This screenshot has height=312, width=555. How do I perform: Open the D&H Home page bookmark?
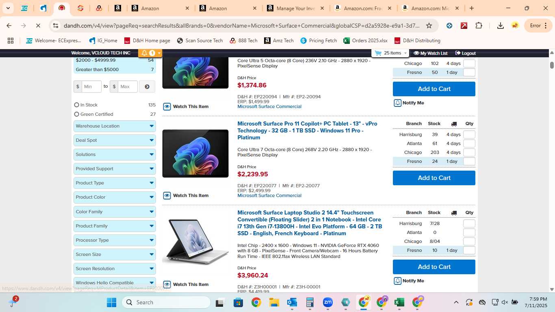[x=147, y=41]
